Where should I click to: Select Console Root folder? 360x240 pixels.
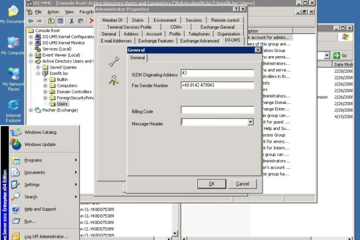click(47, 31)
